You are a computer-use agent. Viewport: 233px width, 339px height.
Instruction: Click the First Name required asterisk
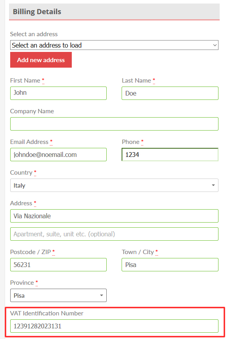coord(43,80)
